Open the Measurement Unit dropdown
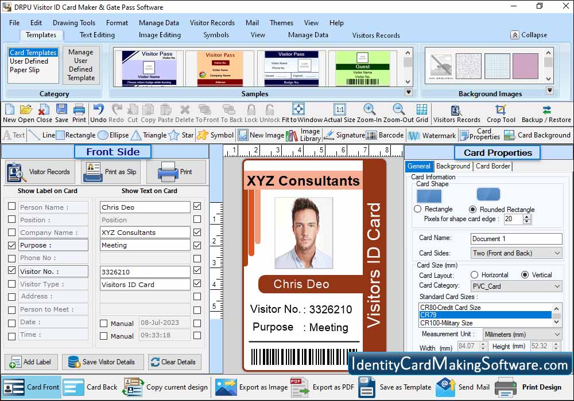 522,334
